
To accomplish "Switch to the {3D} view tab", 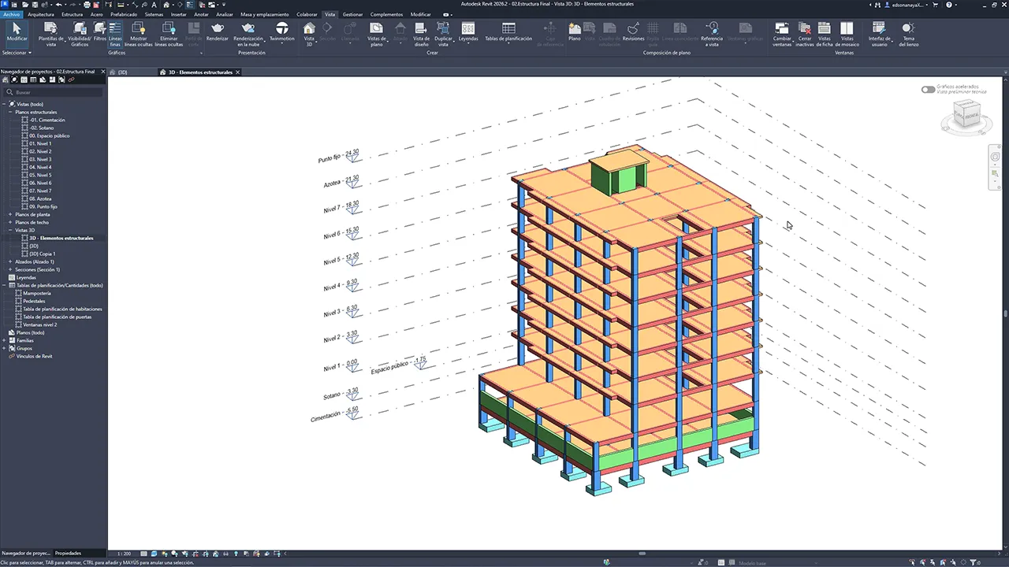I will pyautogui.click(x=122, y=72).
